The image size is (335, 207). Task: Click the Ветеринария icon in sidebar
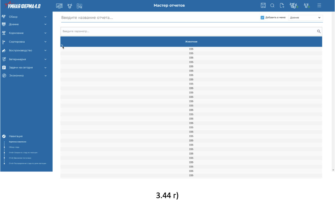click(4, 59)
